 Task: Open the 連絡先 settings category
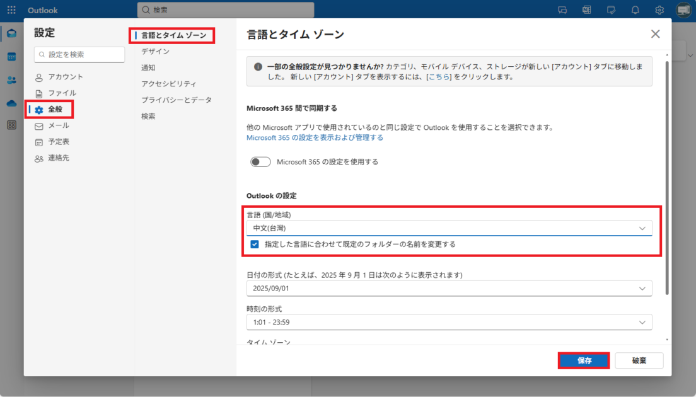tap(52, 158)
